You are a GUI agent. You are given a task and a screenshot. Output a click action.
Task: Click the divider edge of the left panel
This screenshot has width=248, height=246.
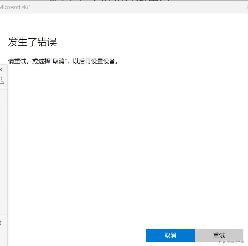point(7,149)
